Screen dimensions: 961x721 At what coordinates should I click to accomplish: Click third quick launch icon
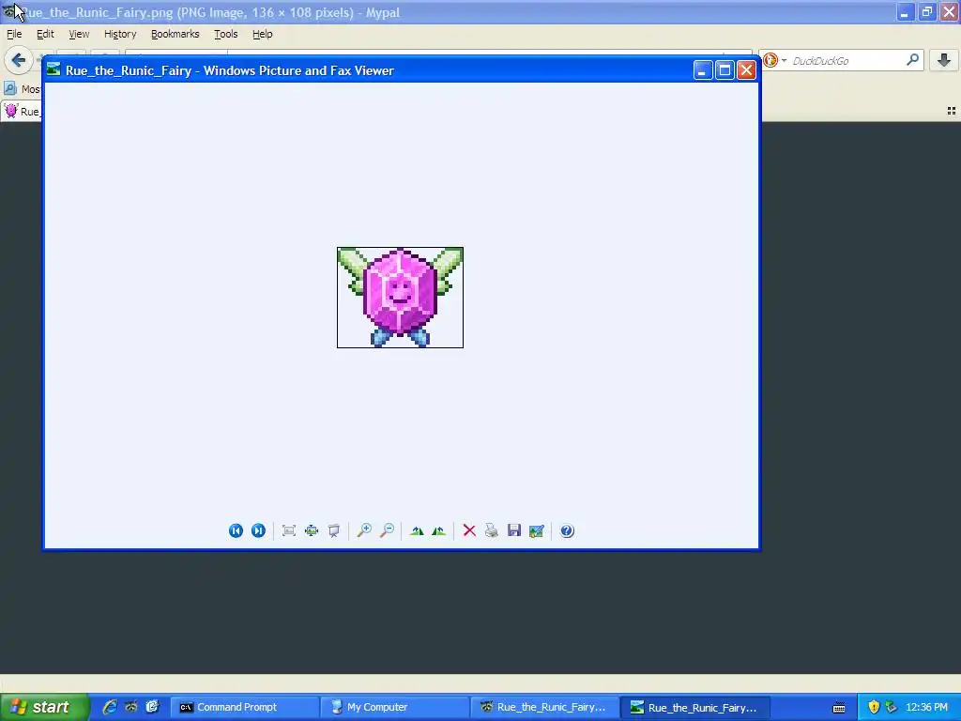[152, 707]
